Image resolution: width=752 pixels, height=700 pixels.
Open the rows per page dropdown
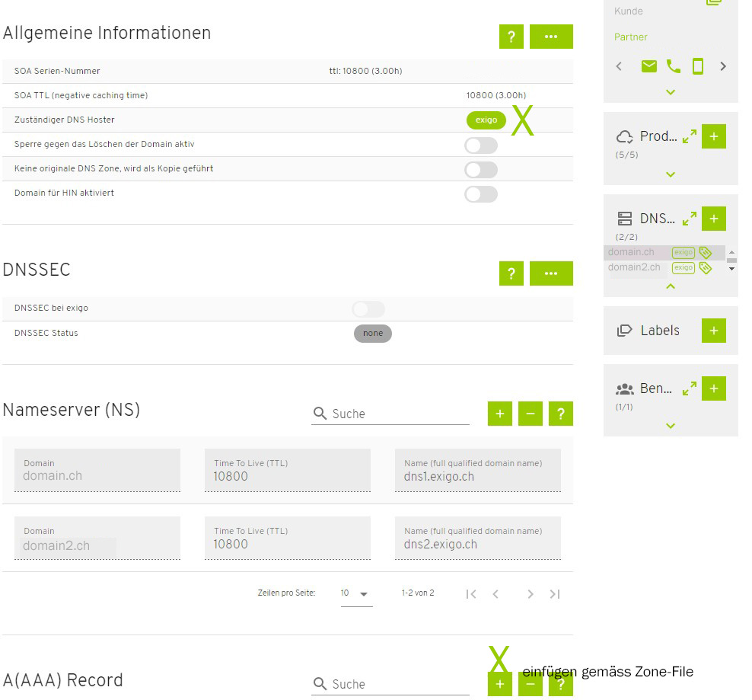pos(356,593)
